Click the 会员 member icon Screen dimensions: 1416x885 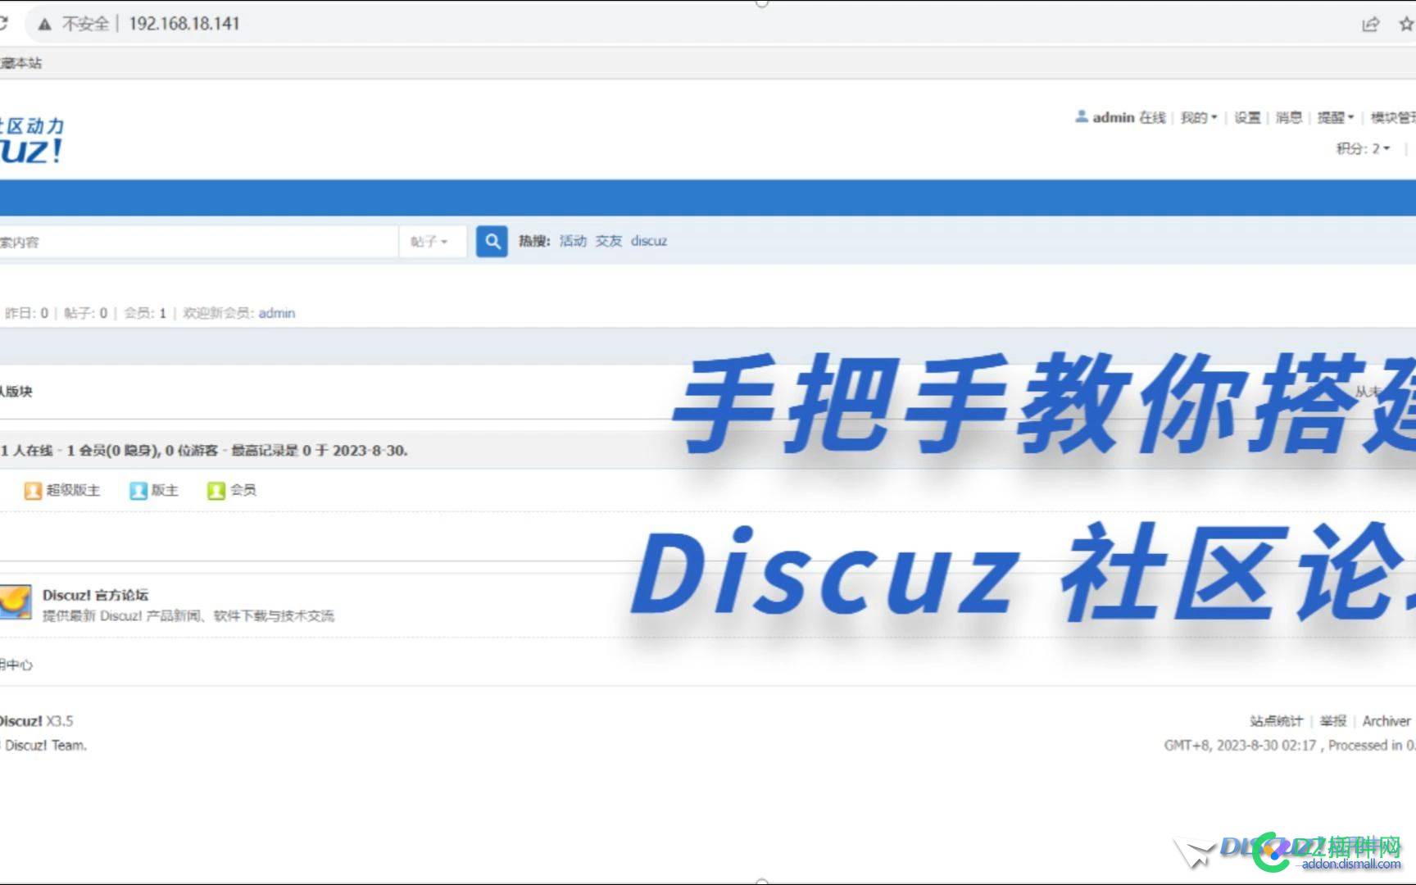pos(216,490)
